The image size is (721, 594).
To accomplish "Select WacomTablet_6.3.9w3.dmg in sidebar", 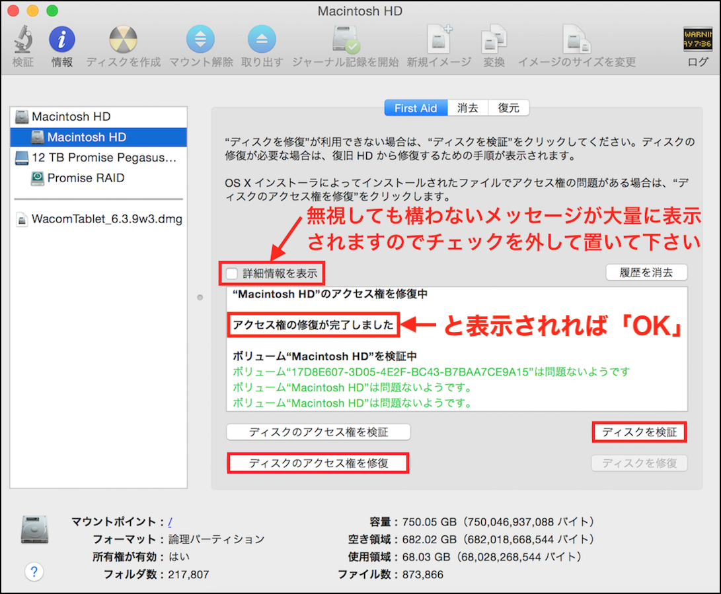I will pos(98,219).
